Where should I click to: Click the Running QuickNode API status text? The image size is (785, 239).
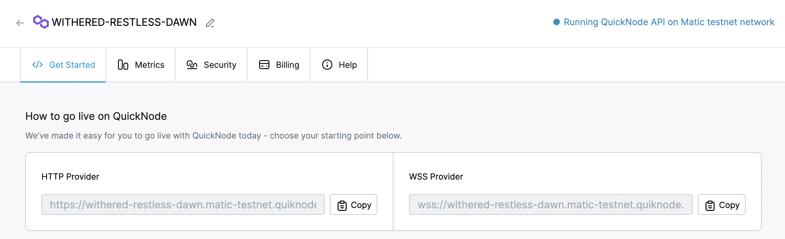tap(669, 22)
